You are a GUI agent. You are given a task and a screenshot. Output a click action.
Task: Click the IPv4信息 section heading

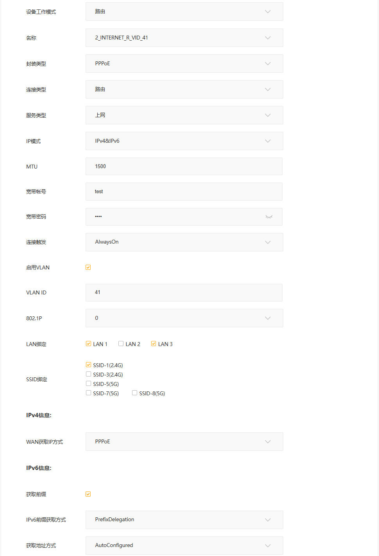pos(39,415)
